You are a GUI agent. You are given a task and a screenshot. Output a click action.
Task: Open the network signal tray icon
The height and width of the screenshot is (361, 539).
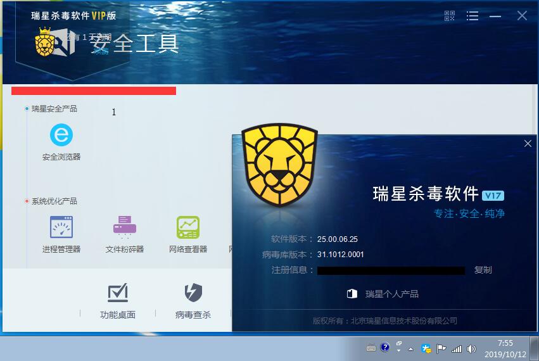457,350
